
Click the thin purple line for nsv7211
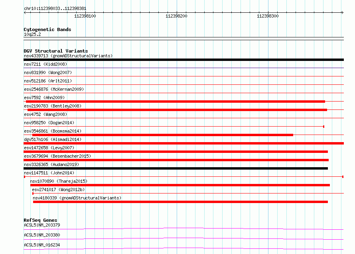point(183,68)
